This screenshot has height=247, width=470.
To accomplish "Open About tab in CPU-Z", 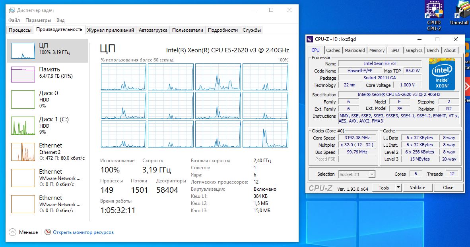I will click(x=450, y=50).
